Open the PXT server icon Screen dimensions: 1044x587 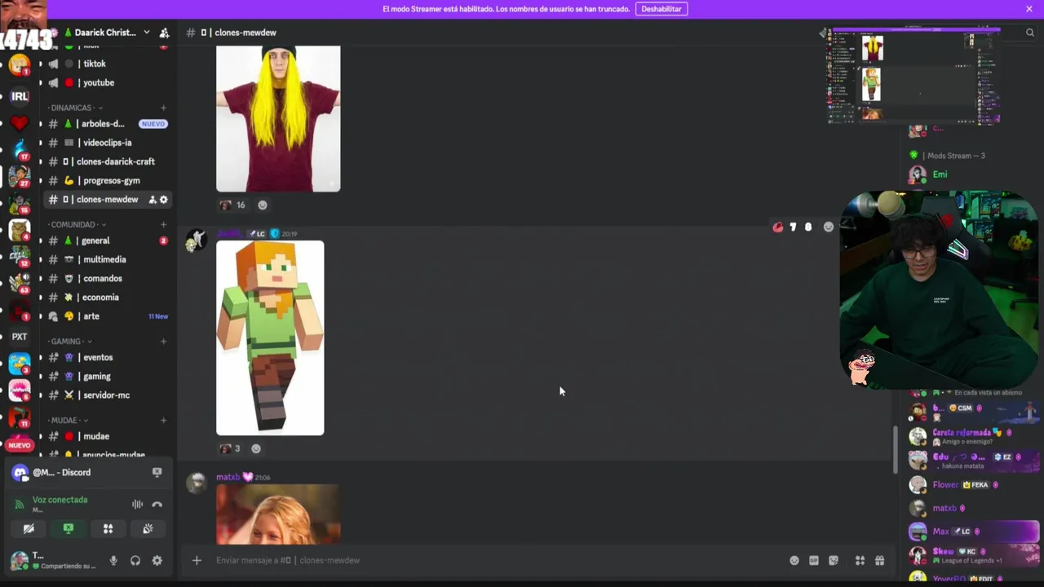[x=20, y=337]
